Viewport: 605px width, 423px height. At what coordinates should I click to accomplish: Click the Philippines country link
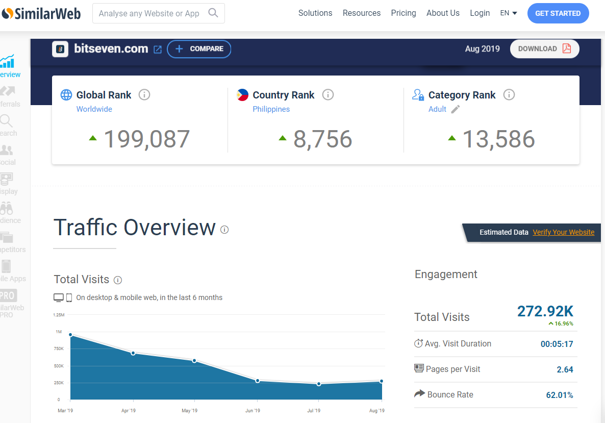click(271, 109)
